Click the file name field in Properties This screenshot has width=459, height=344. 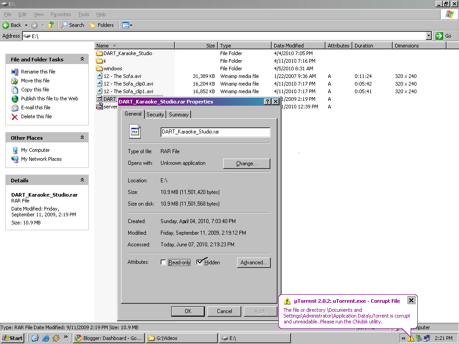pos(216,132)
